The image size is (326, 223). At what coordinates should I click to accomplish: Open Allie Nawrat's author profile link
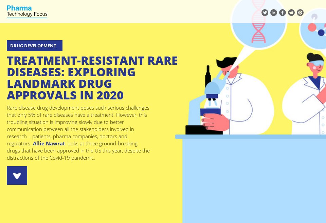click(49, 143)
